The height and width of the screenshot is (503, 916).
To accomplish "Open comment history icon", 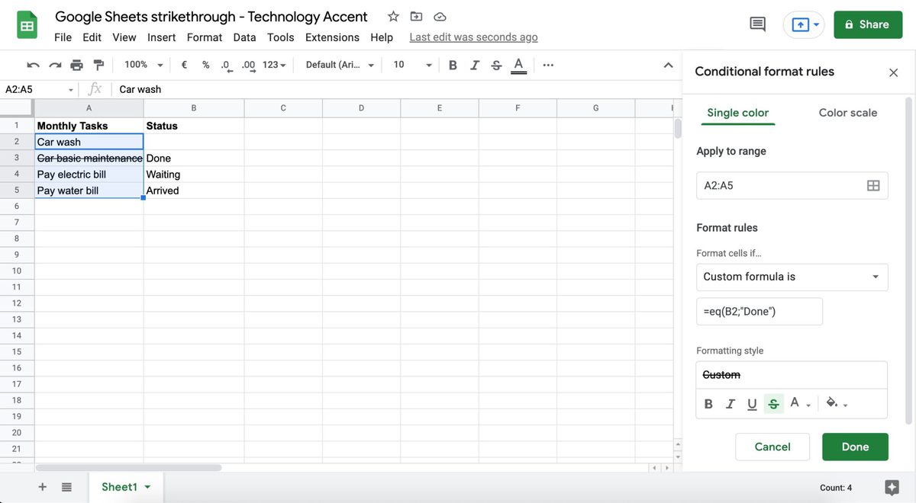I will 757,24.
